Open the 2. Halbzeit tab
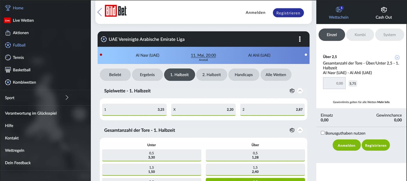 coord(212,75)
